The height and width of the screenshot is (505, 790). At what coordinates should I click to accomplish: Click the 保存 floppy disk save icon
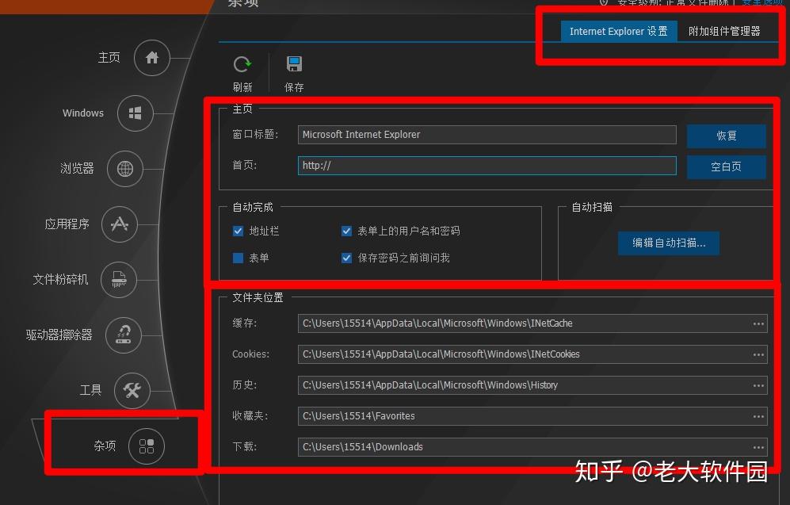point(294,64)
